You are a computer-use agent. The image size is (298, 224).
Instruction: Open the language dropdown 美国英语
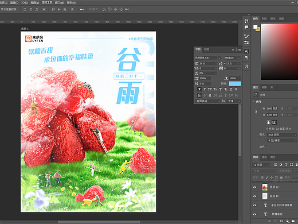coord(208,101)
